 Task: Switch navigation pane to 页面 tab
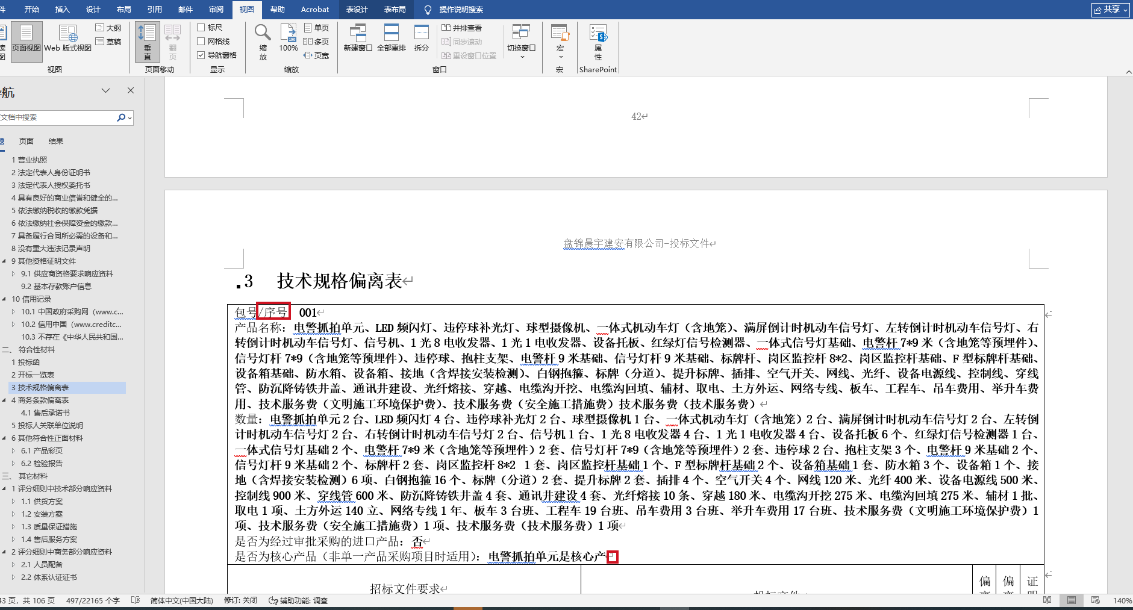pyautogui.click(x=27, y=142)
